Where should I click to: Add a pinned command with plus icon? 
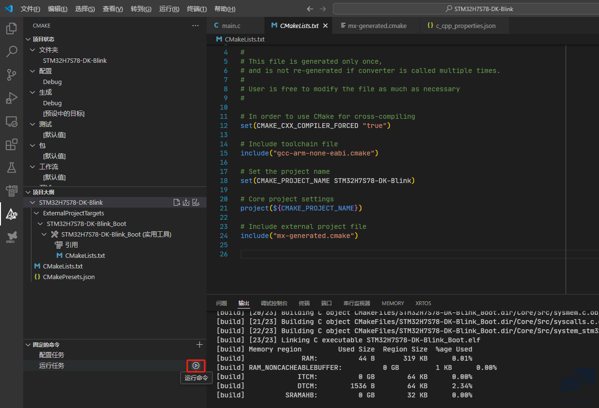pyautogui.click(x=199, y=344)
